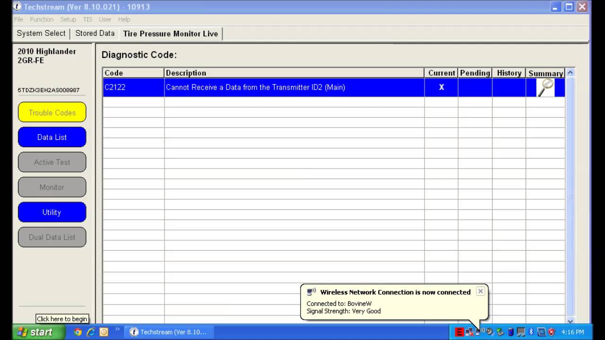This screenshot has width=605, height=340.
Task: Sort by the Description column header
Action: (x=294, y=73)
